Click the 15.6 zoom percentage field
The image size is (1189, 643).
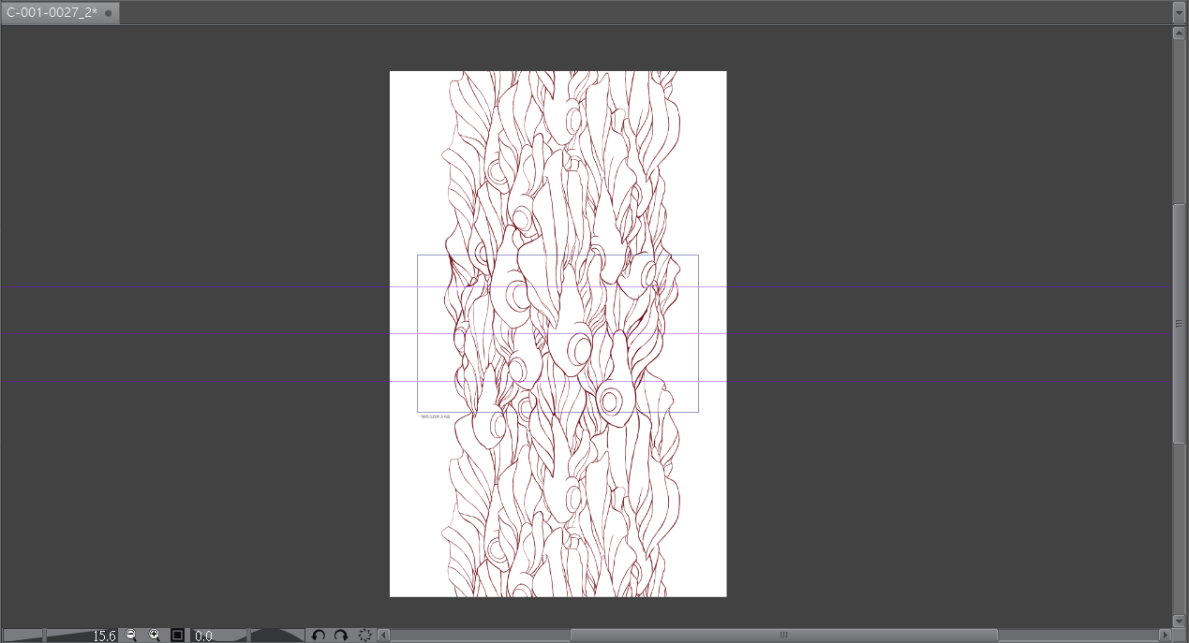click(103, 636)
